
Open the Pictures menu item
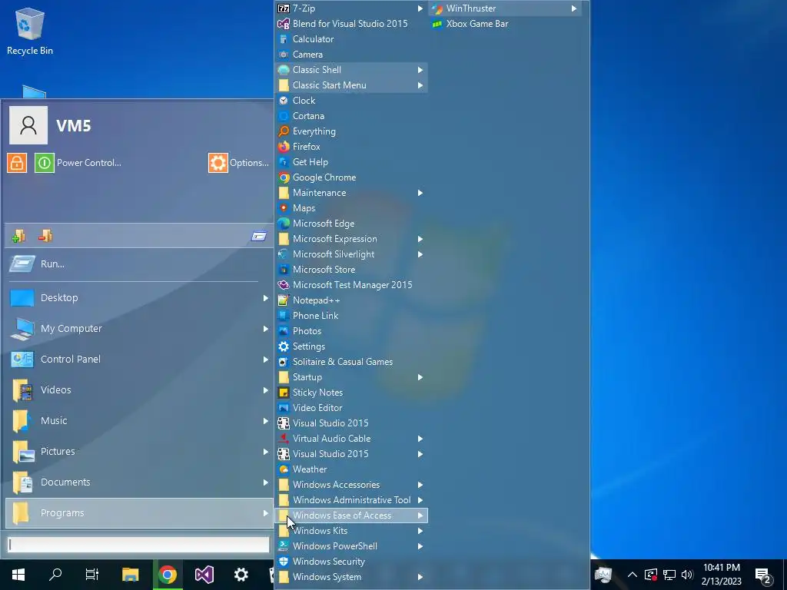(139, 452)
